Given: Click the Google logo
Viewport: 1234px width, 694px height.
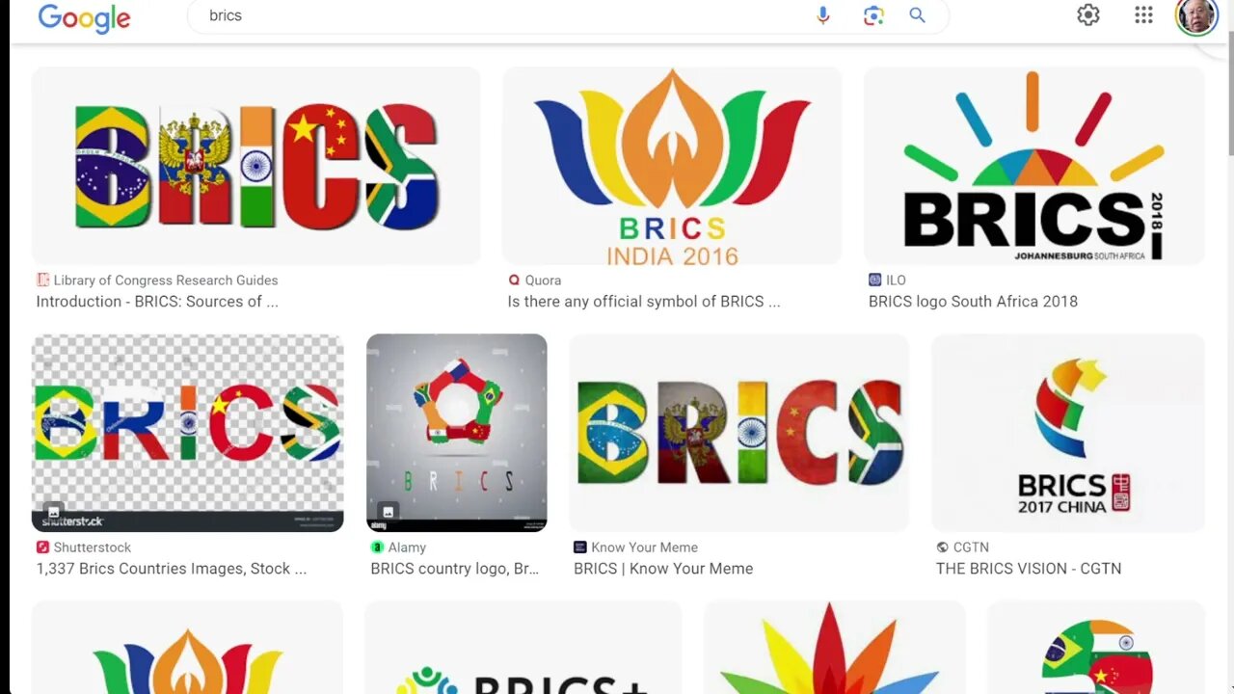Looking at the screenshot, I should (84, 17).
